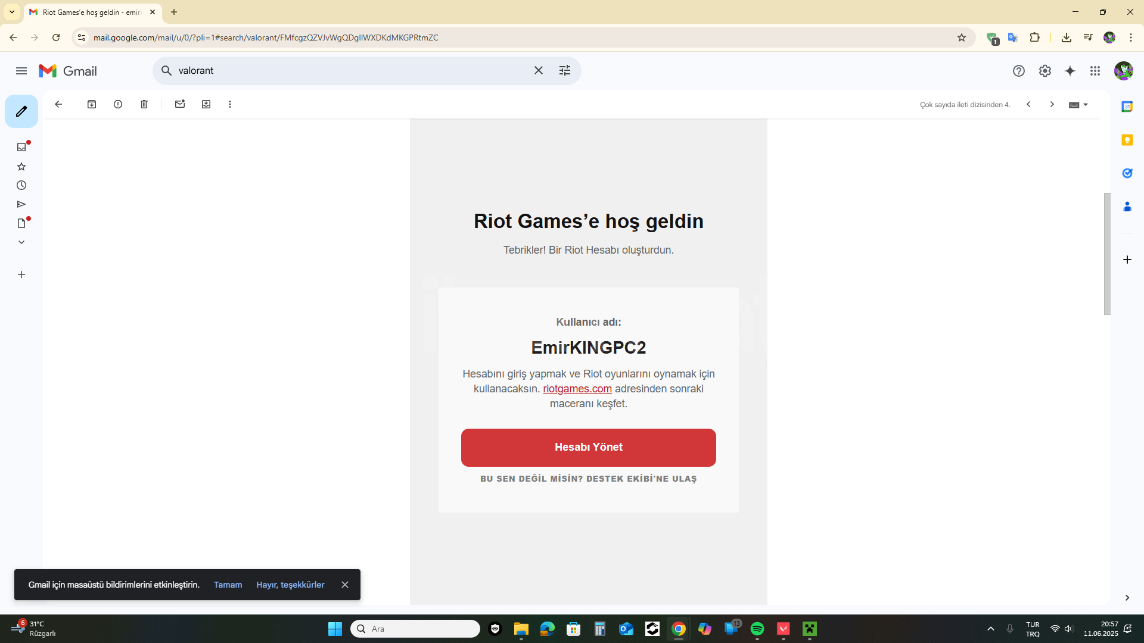Image resolution: width=1144 pixels, height=643 pixels.
Task: Show hidden system tray icons
Action: [x=991, y=629]
